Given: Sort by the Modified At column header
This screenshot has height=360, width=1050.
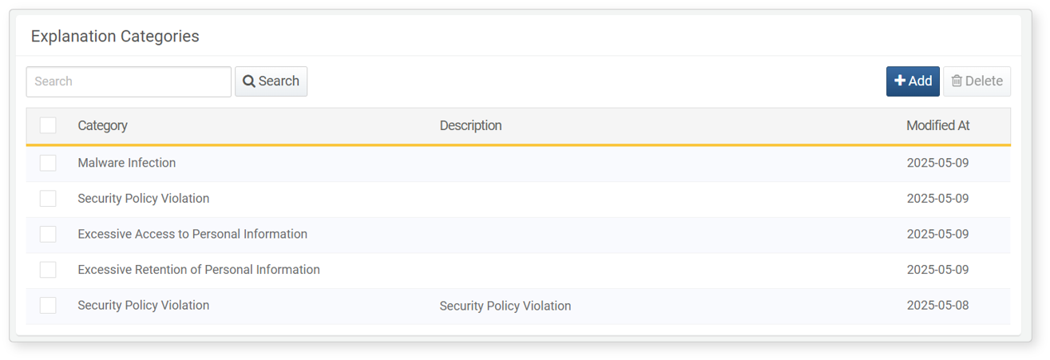Looking at the screenshot, I should [938, 125].
